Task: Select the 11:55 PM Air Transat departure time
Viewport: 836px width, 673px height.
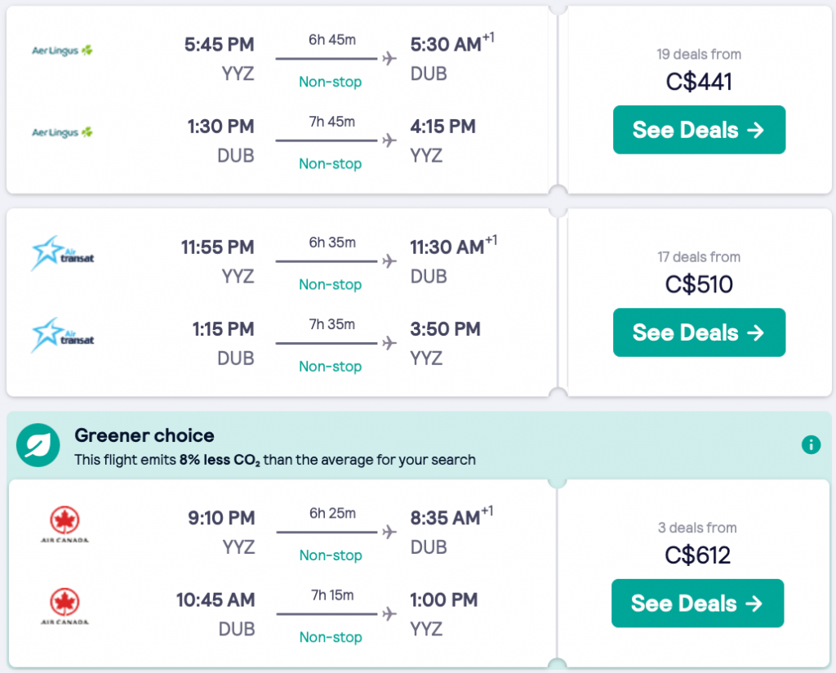Action: (x=218, y=247)
